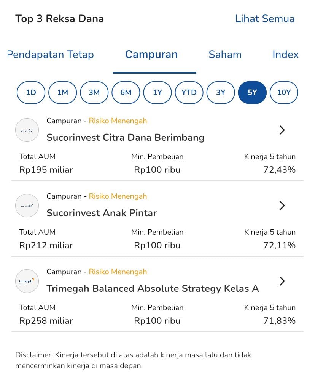This screenshot has width=315, height=381.
Task: Choose the 1Y period chip
Action: (157, 92)
